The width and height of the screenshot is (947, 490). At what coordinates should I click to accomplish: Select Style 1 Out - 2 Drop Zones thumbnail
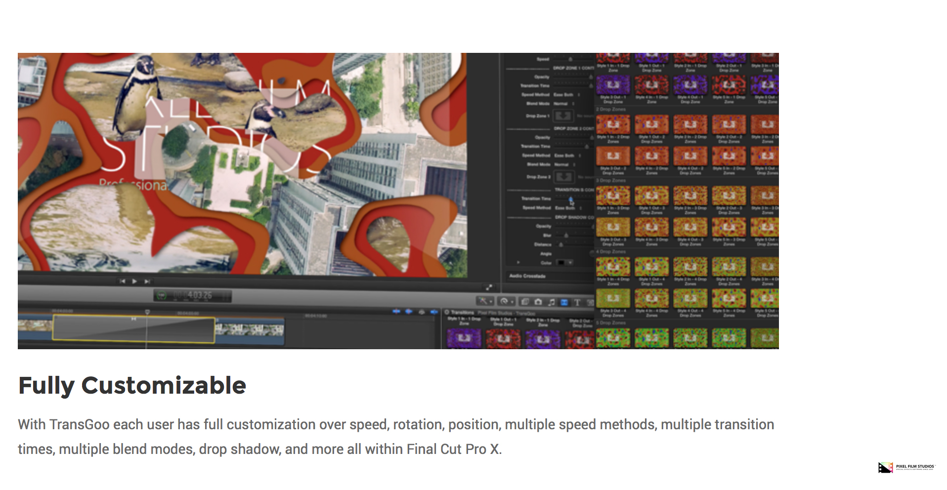pyautogui.click(x=651, y=124)
